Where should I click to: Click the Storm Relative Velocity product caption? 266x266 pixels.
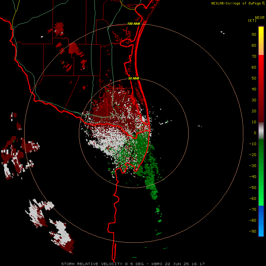tap(133, 264)
